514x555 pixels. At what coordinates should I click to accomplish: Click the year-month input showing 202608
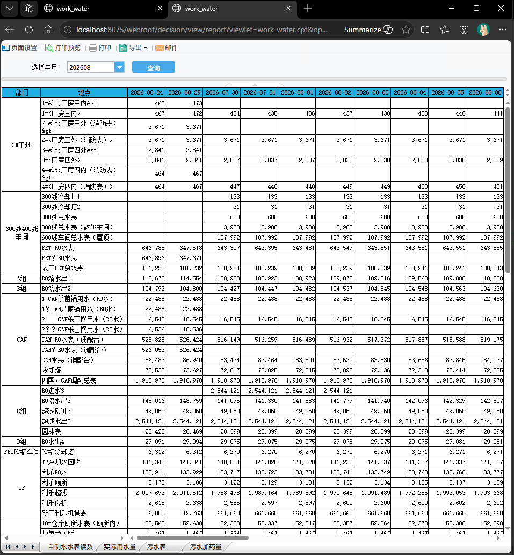pyautogui.click(x=91, y=67)
